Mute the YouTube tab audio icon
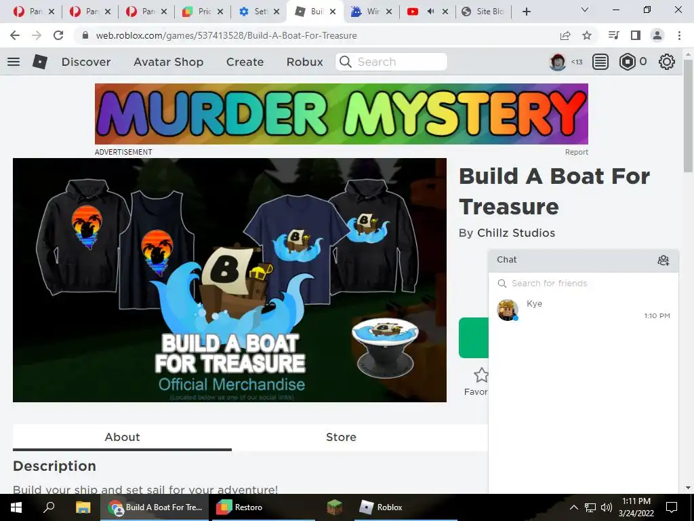Viewport: 694px width, 521px height. (x=430, y=12)
